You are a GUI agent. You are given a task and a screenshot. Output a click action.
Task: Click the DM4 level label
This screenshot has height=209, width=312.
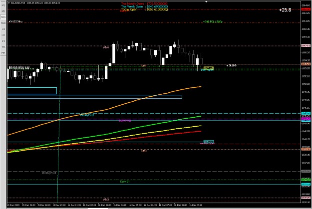pos(144,66)
